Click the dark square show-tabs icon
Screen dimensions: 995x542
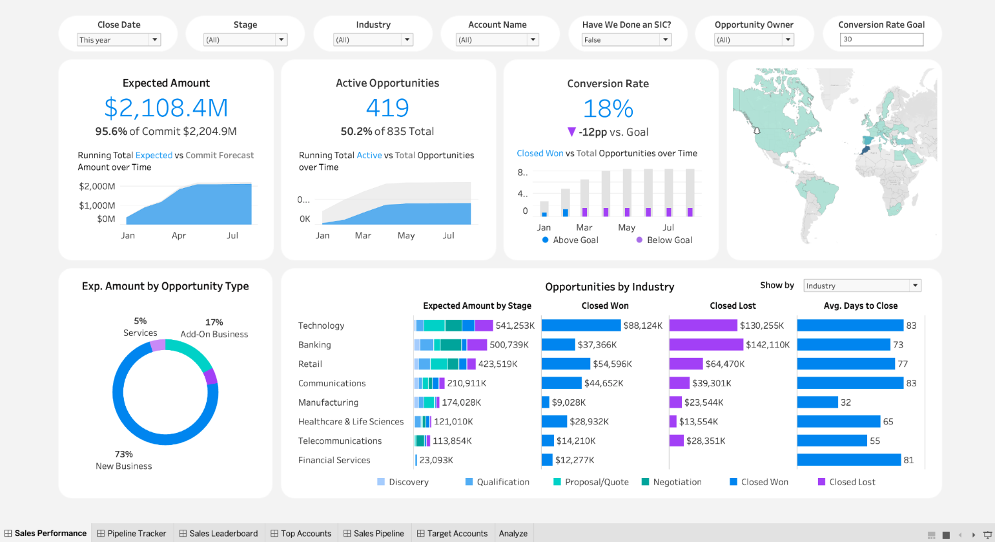point(946,534)
